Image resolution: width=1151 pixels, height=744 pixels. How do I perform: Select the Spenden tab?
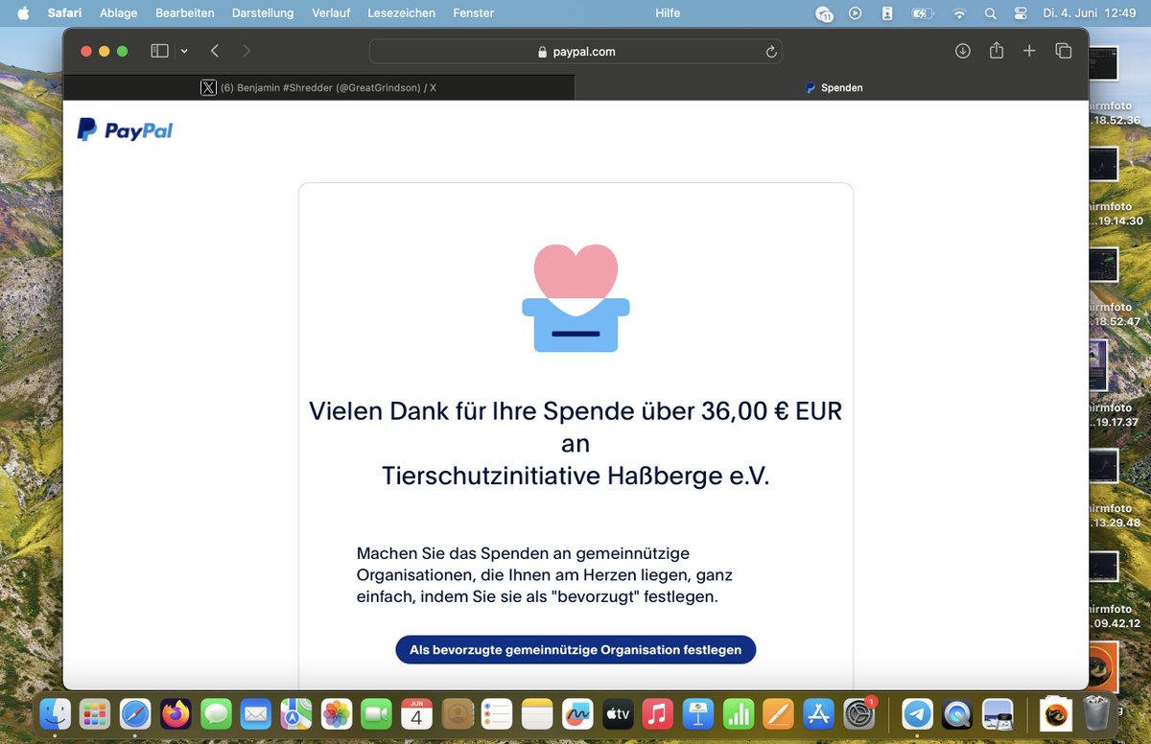[x=832, y=87]
